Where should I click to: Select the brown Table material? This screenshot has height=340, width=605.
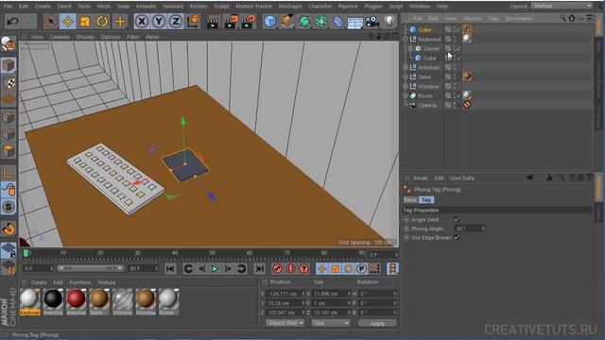(x=99, y=302)
